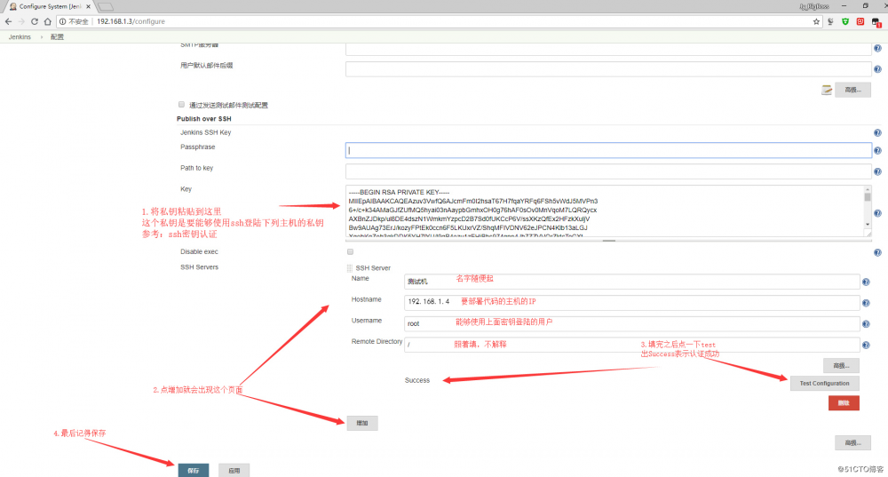
Task: Click inside the RSA private Key textarea
Action: [605, 211]
